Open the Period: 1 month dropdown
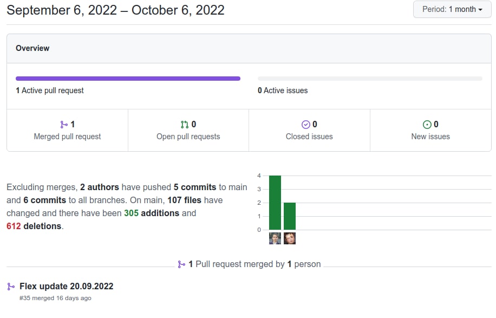The width and height of the screenshot is (496, 318). click(452, 9)
